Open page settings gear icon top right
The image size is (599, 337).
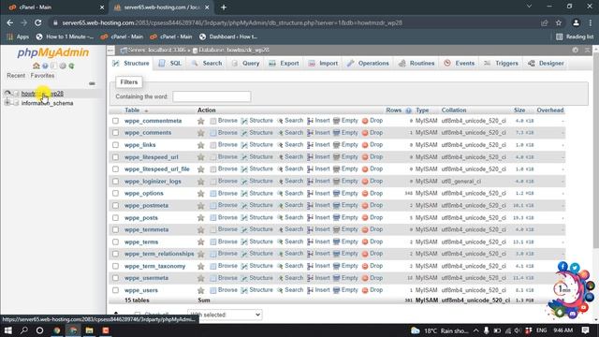576,50
